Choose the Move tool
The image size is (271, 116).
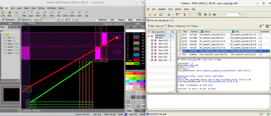coord(38,14)
